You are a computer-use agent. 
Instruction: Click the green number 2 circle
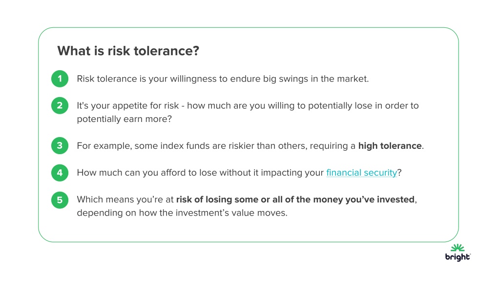click(x=60, y=105)
